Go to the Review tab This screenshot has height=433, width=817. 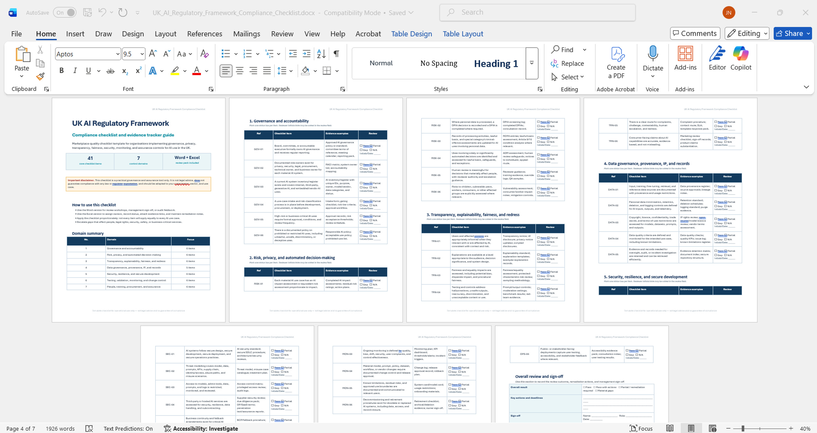click(x=282, y=33)
